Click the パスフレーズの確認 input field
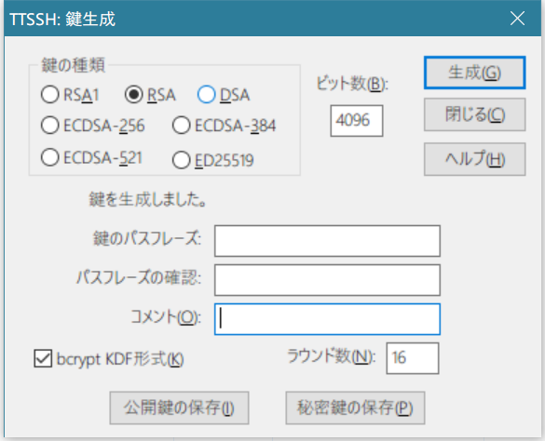This screenshot has height=441, width=545. [x=327, y=280]
